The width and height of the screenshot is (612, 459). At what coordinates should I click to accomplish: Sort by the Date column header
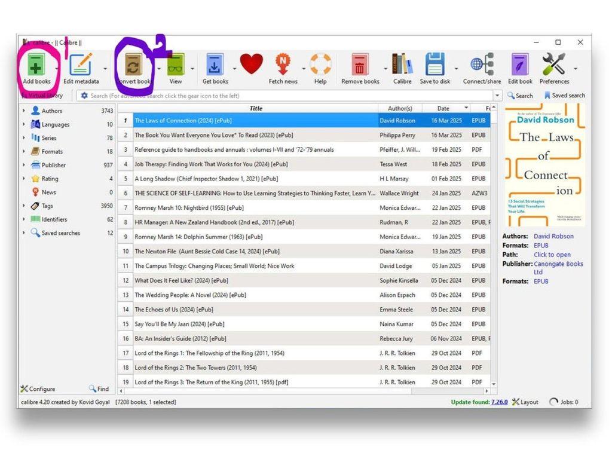coord(446,108)
